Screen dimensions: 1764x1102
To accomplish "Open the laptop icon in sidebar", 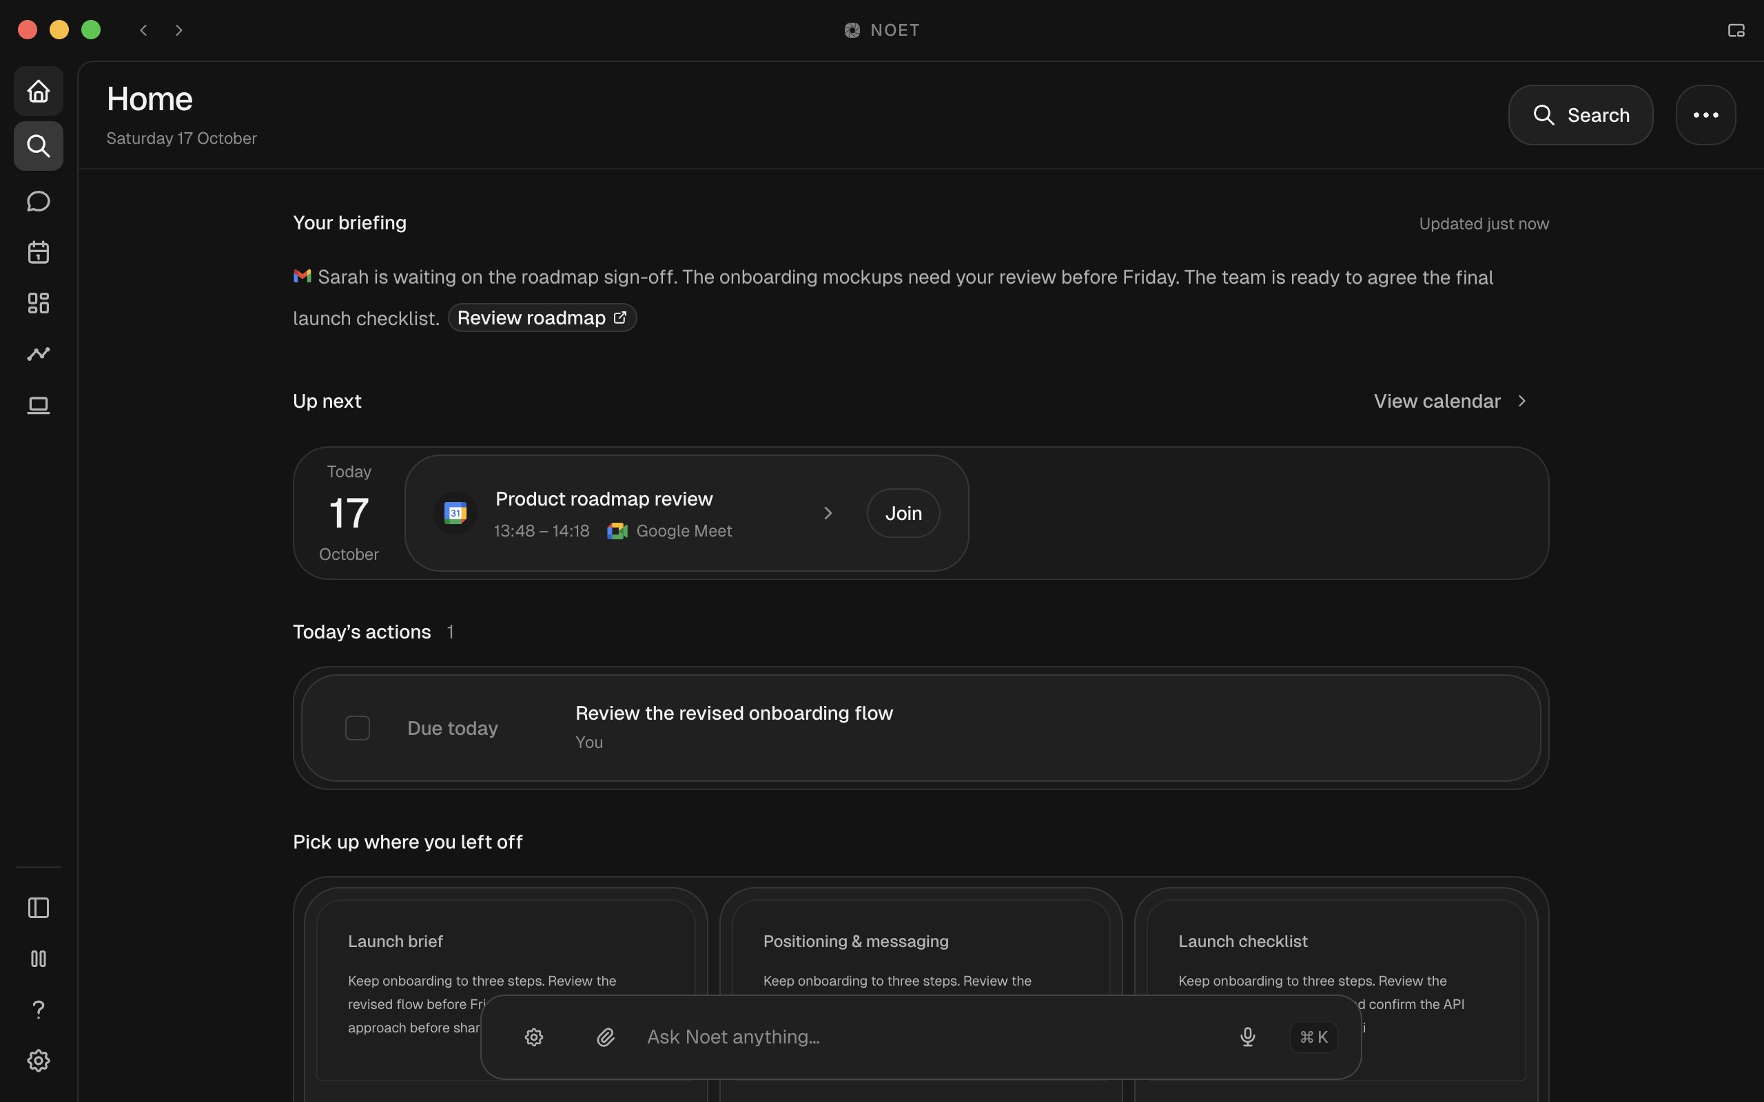I will (x=39, y=404).
